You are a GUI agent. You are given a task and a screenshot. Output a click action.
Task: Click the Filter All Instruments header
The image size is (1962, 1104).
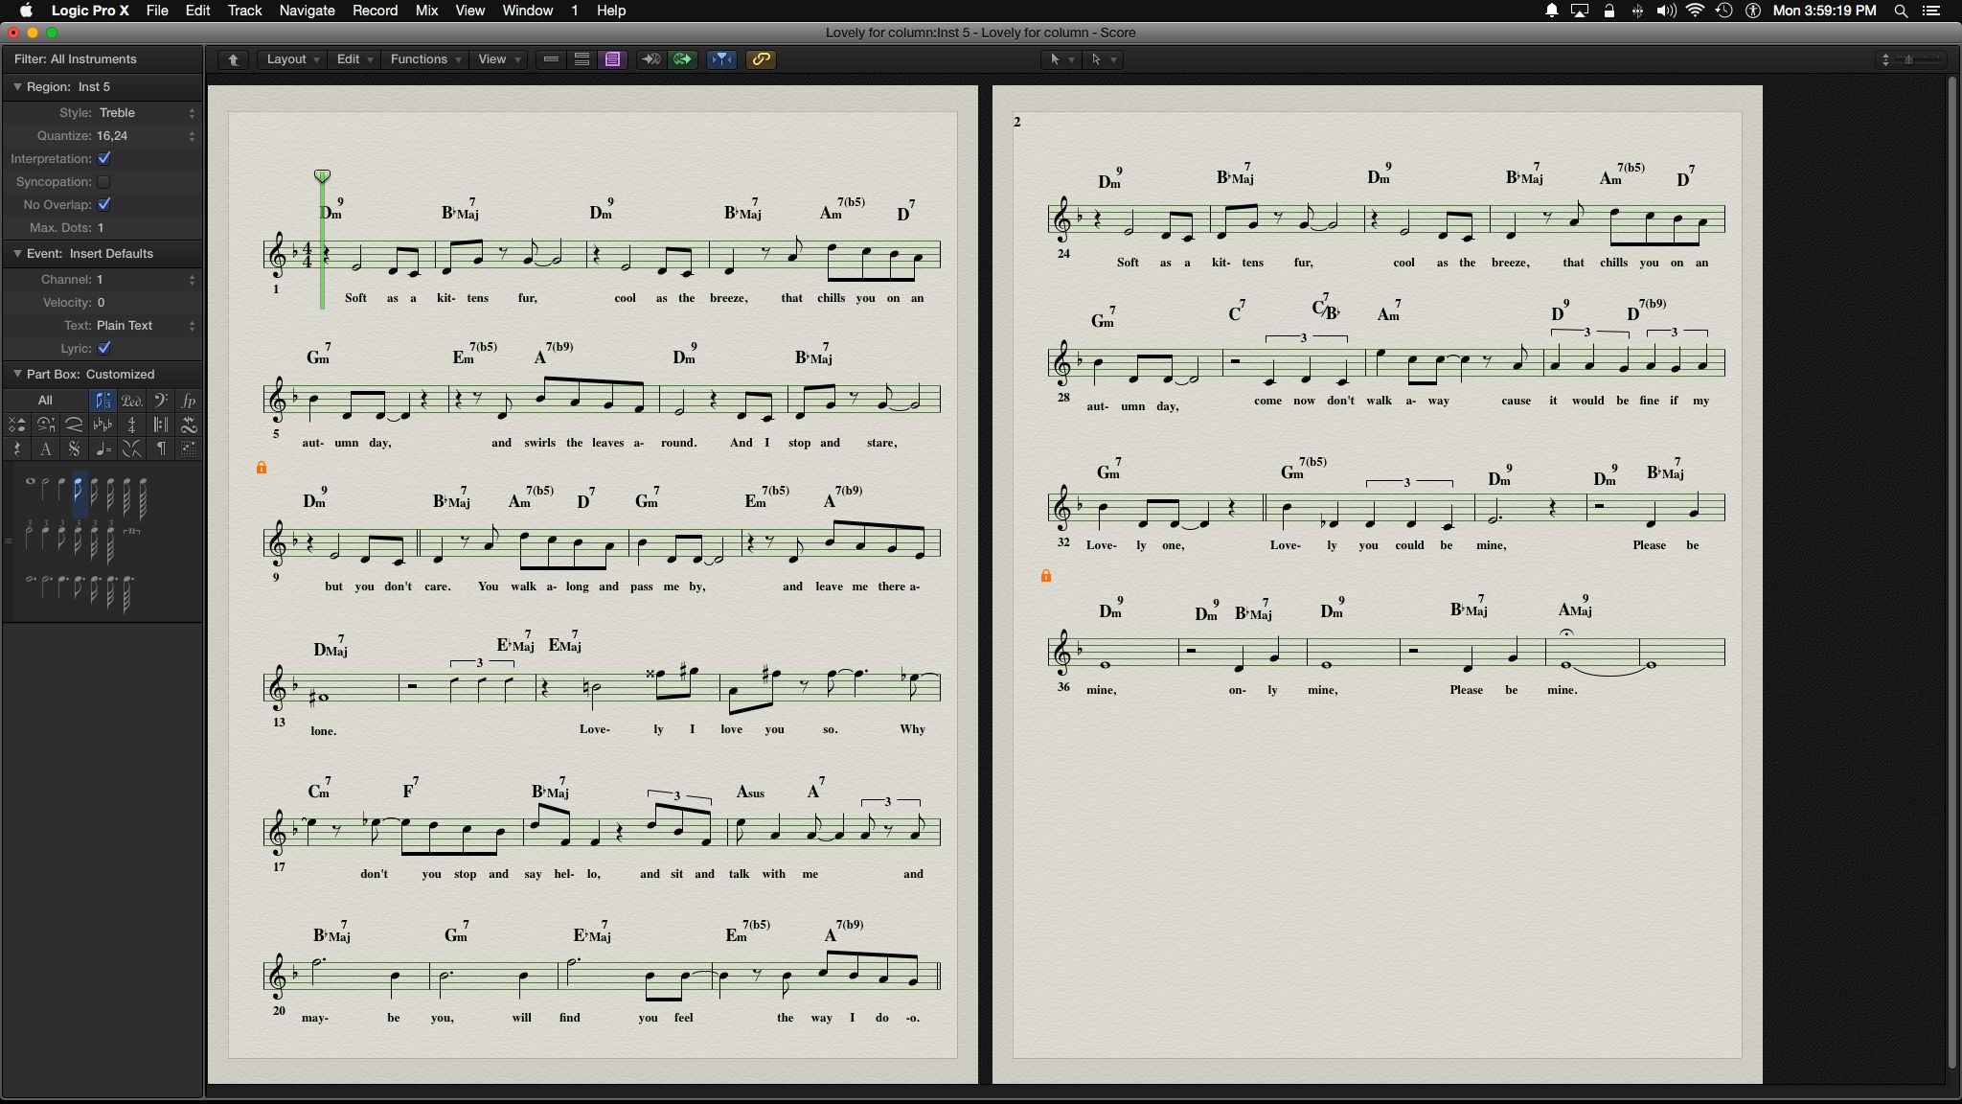click(x=103, y=58)
